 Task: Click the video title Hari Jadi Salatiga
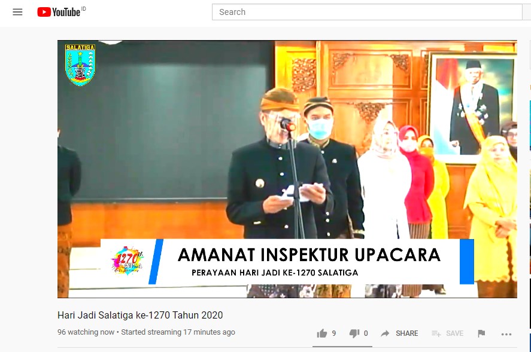coord(140,315)
